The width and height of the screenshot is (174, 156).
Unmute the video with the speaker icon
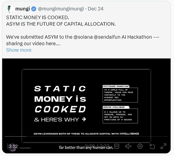128,146
